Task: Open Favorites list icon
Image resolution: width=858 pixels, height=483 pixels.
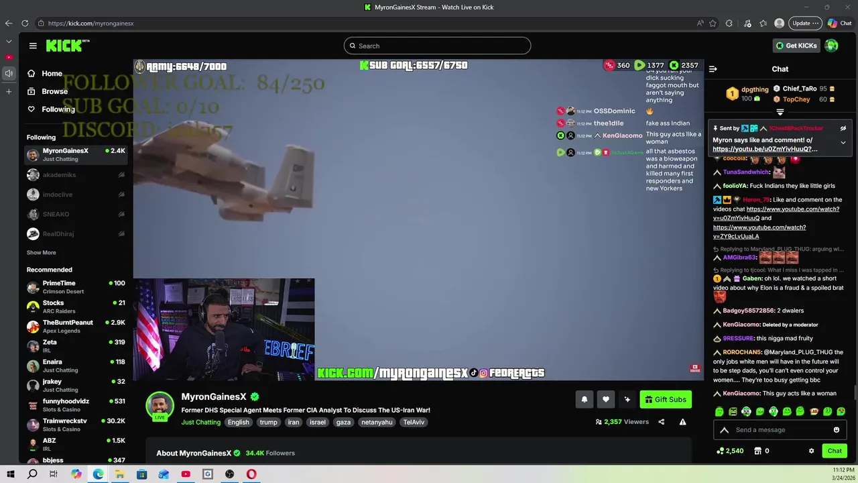Action: pyautogui.click(x=763, y=23)
